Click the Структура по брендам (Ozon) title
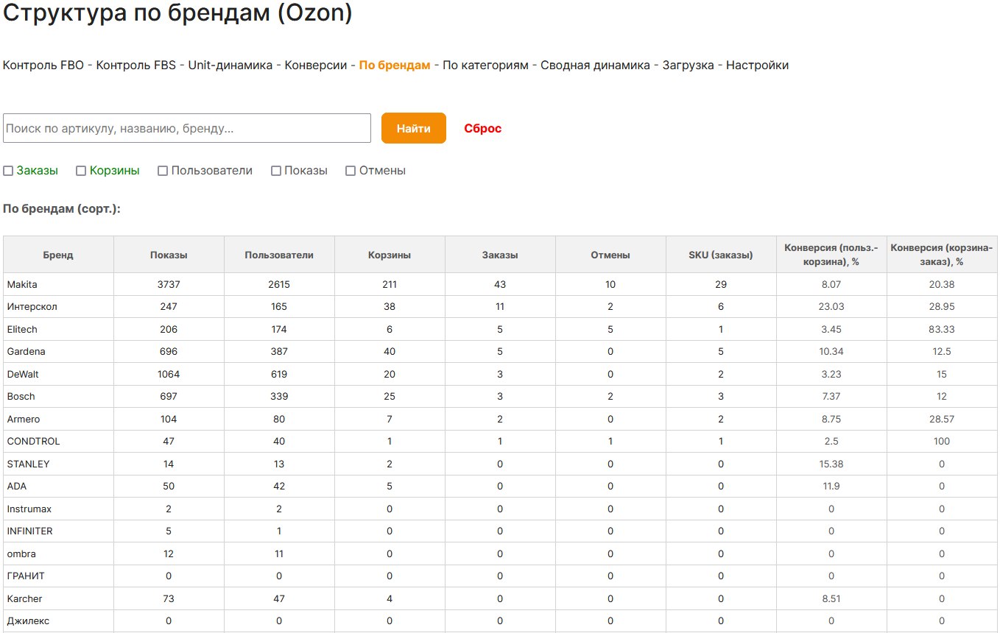1000x633 pixels. click(177, 13)
